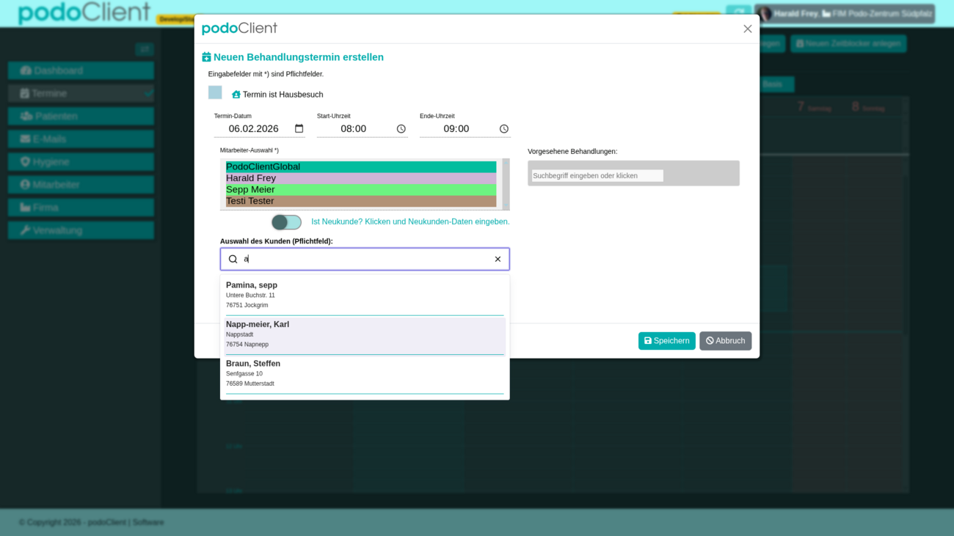Clear the customer search field
This screenshot has width=954, height=536.
(x=498, y=259)
